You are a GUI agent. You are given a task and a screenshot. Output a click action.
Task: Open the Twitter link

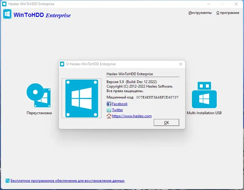[117, 110]
